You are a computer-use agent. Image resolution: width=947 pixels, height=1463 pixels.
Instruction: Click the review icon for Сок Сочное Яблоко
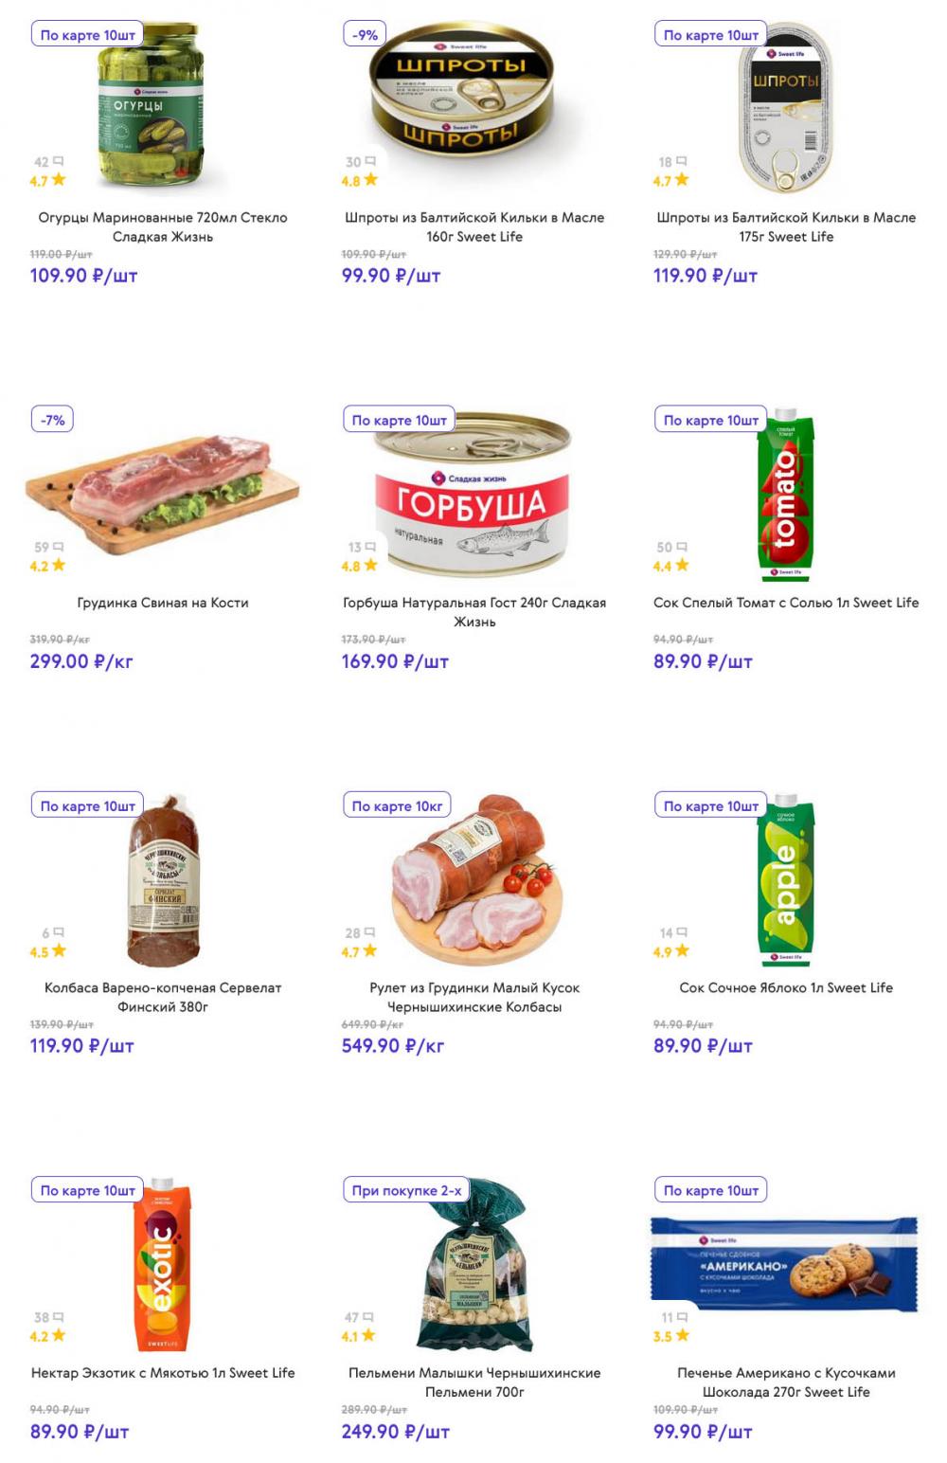tap(682, 933)
